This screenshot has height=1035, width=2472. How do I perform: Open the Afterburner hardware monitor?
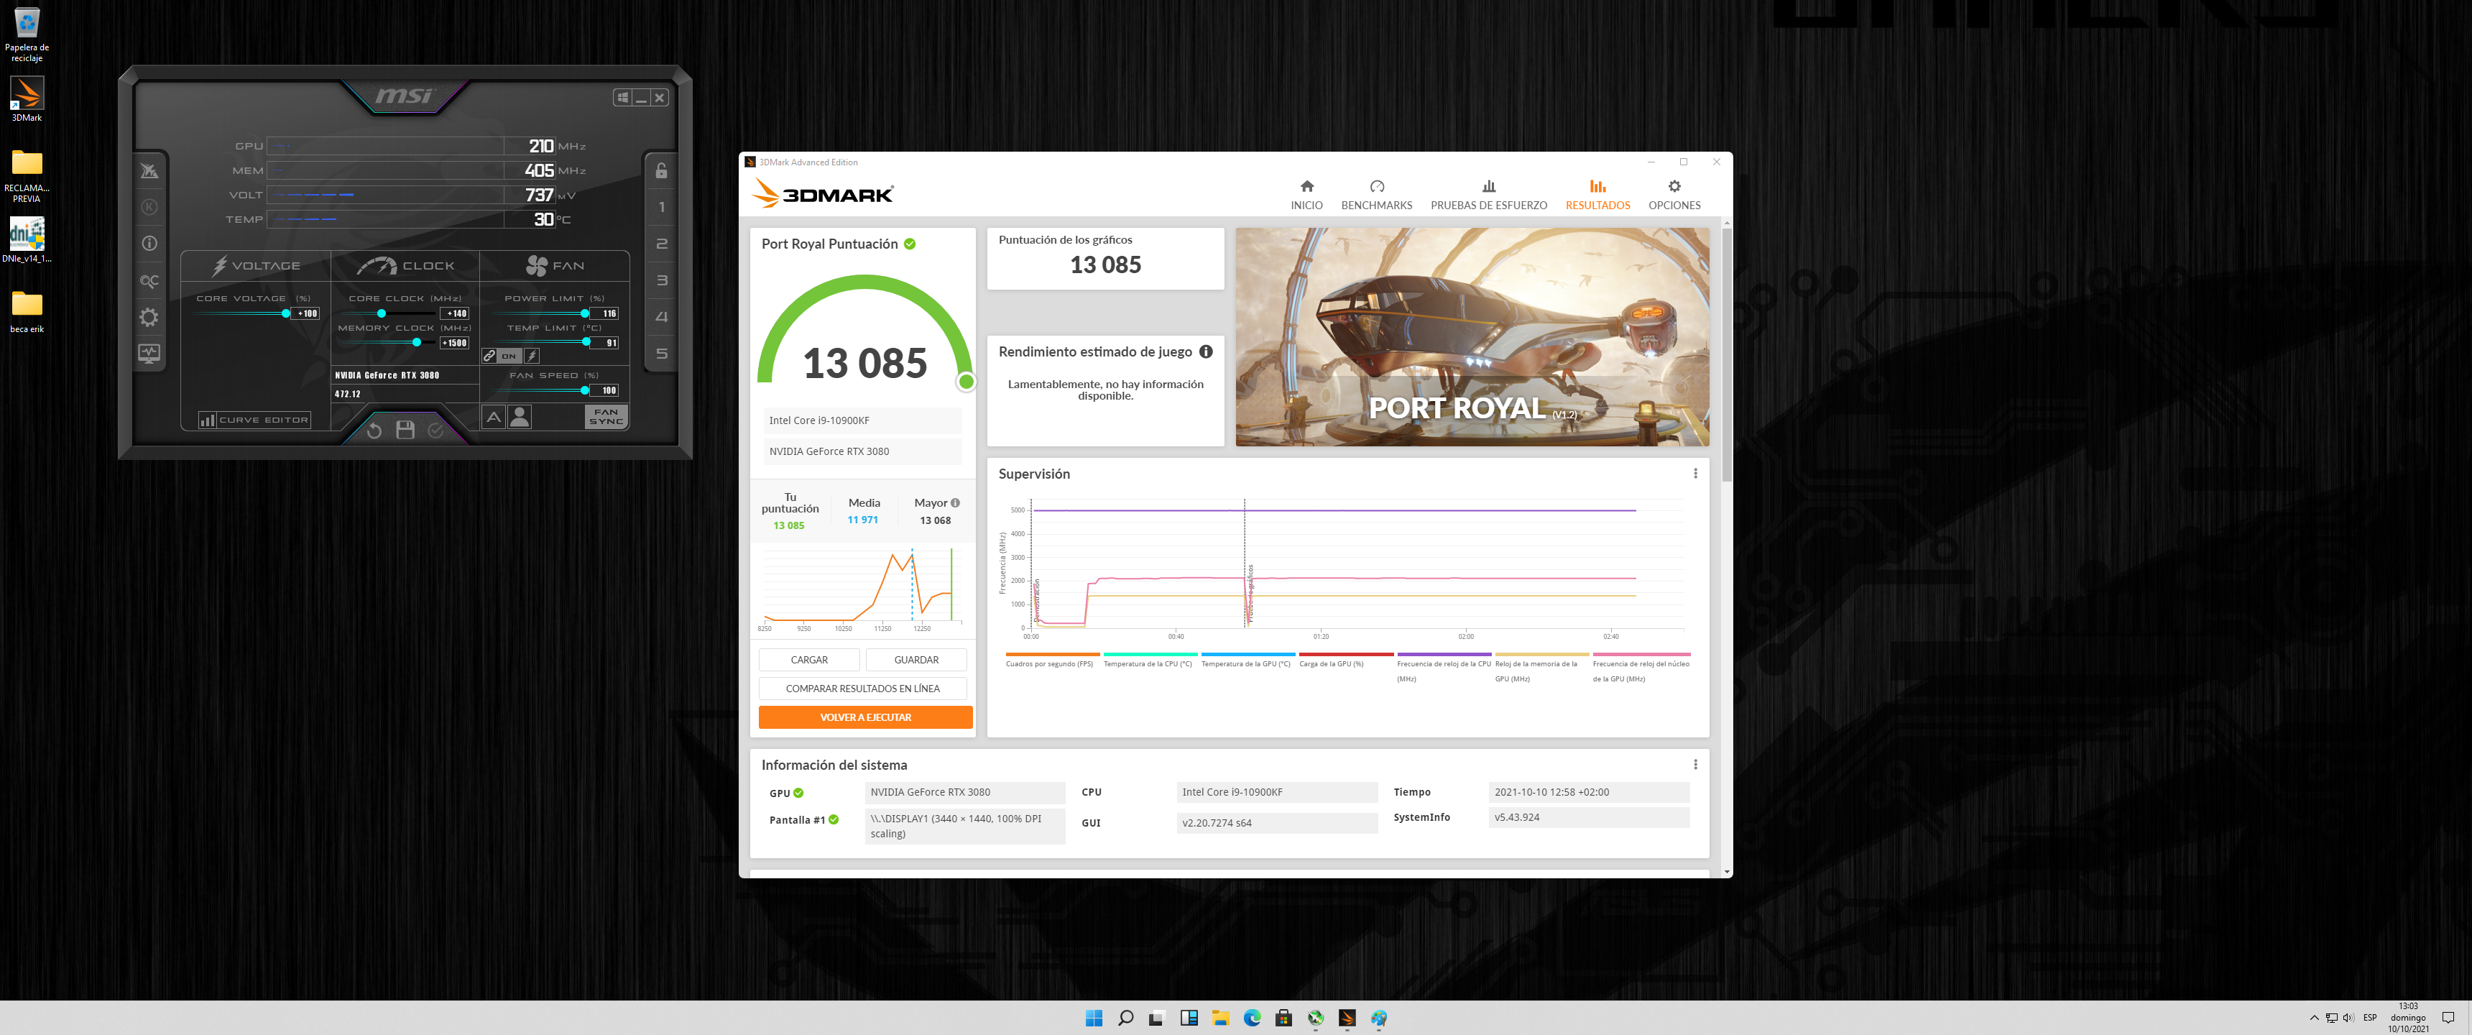(149, 354)
